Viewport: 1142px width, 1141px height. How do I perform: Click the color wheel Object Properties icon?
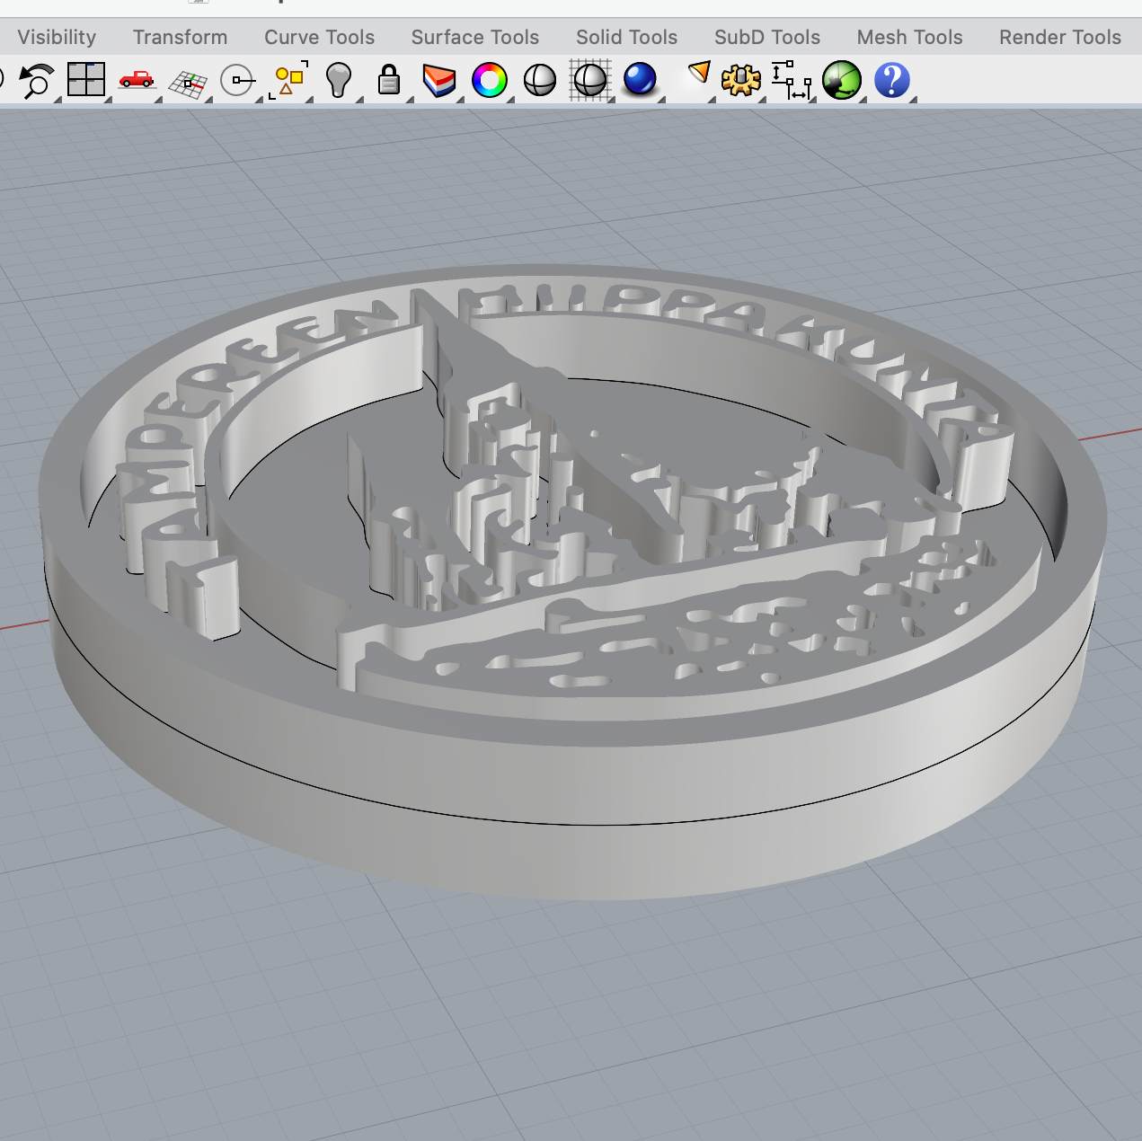[x=490, y=80]
